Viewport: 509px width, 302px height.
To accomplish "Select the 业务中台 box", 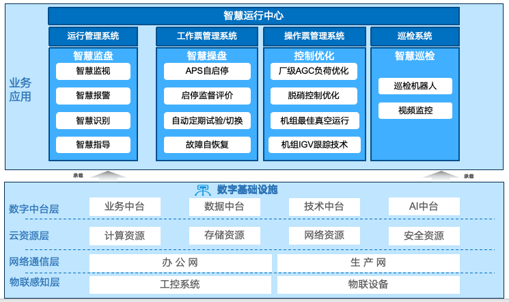I will point(125,206).
